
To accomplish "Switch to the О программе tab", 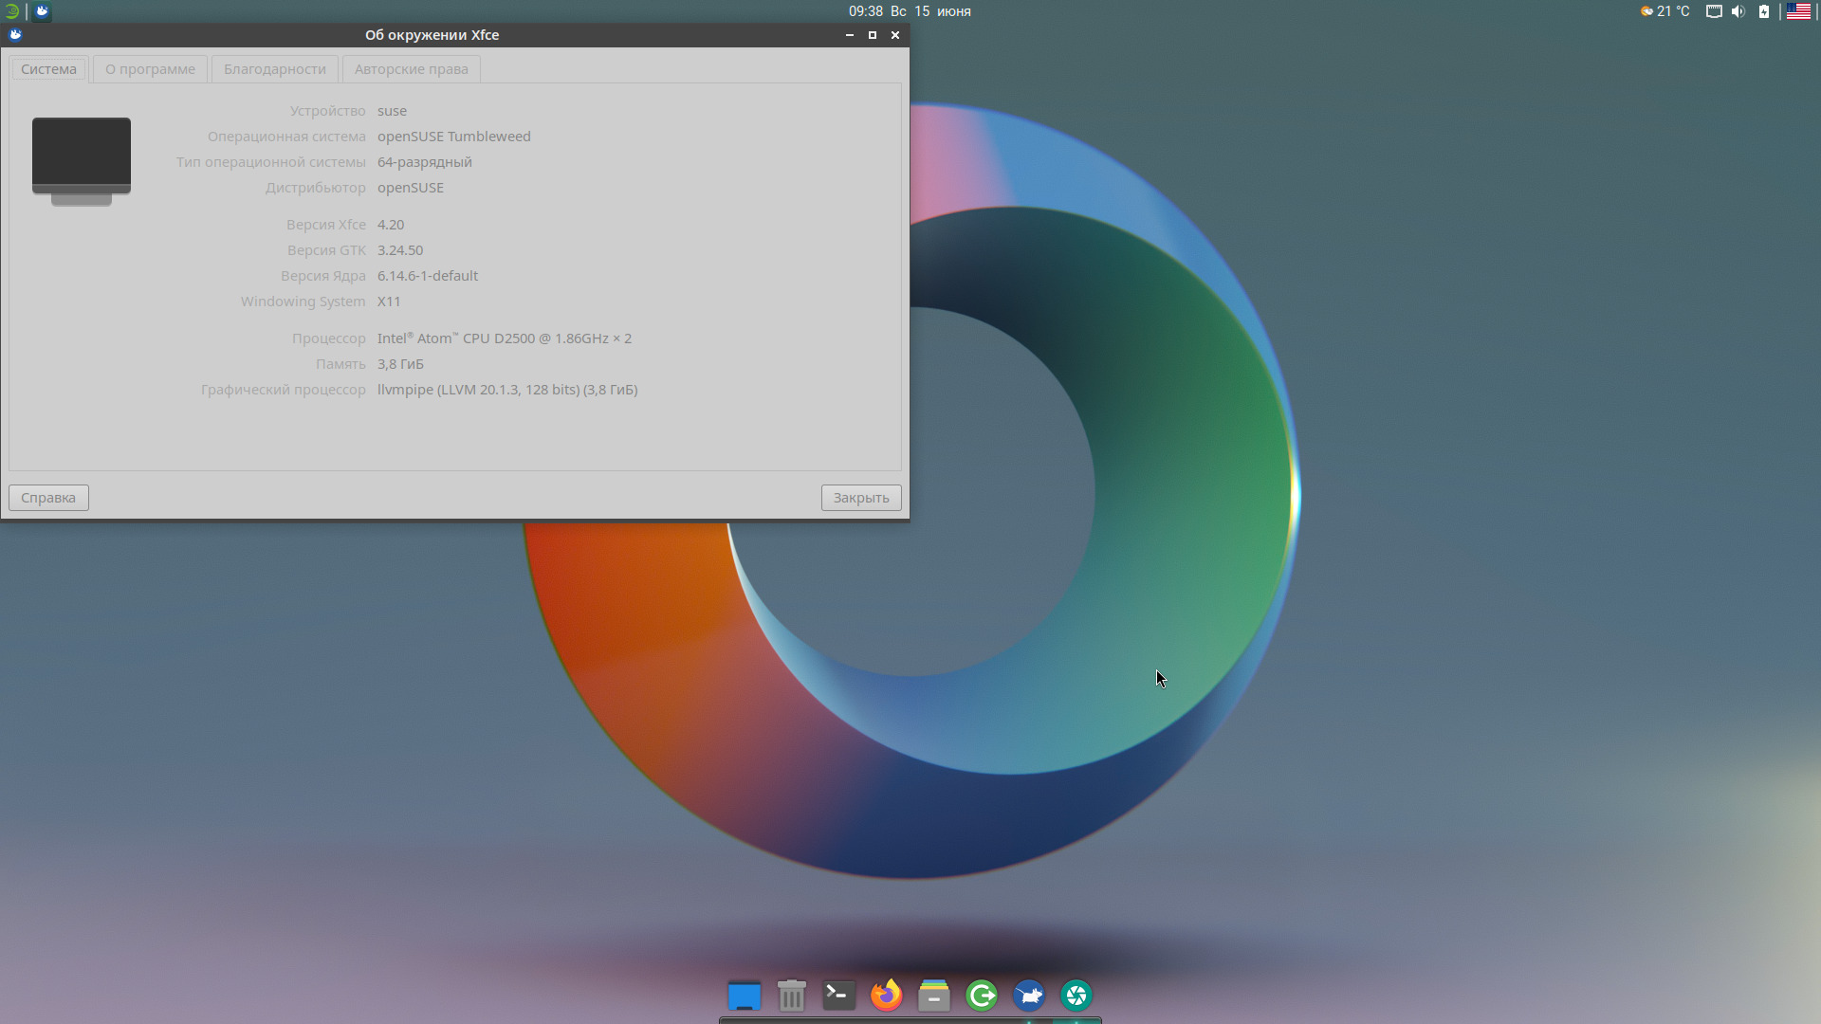I will tap(150, 69).
